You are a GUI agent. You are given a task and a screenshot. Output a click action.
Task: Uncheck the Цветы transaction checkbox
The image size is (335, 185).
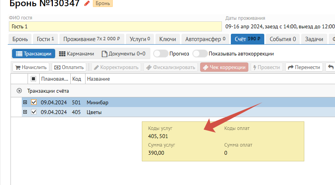click(x=33, y=112)
